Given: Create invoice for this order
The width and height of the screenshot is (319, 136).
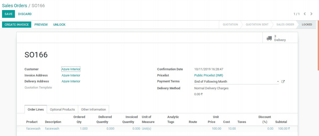Looking at the screenshot, I should coord(17,25).
